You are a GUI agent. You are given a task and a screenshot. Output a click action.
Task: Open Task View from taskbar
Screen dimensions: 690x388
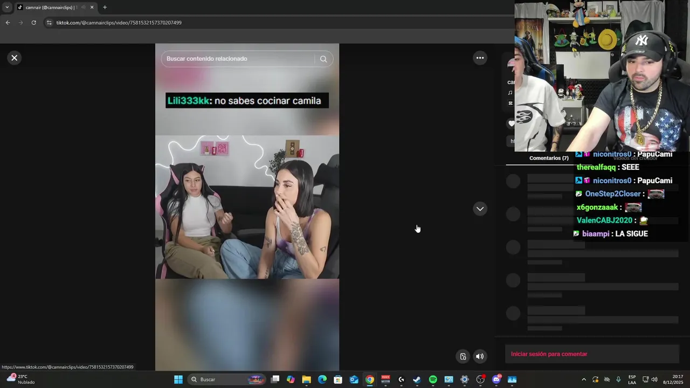point(275,379)
